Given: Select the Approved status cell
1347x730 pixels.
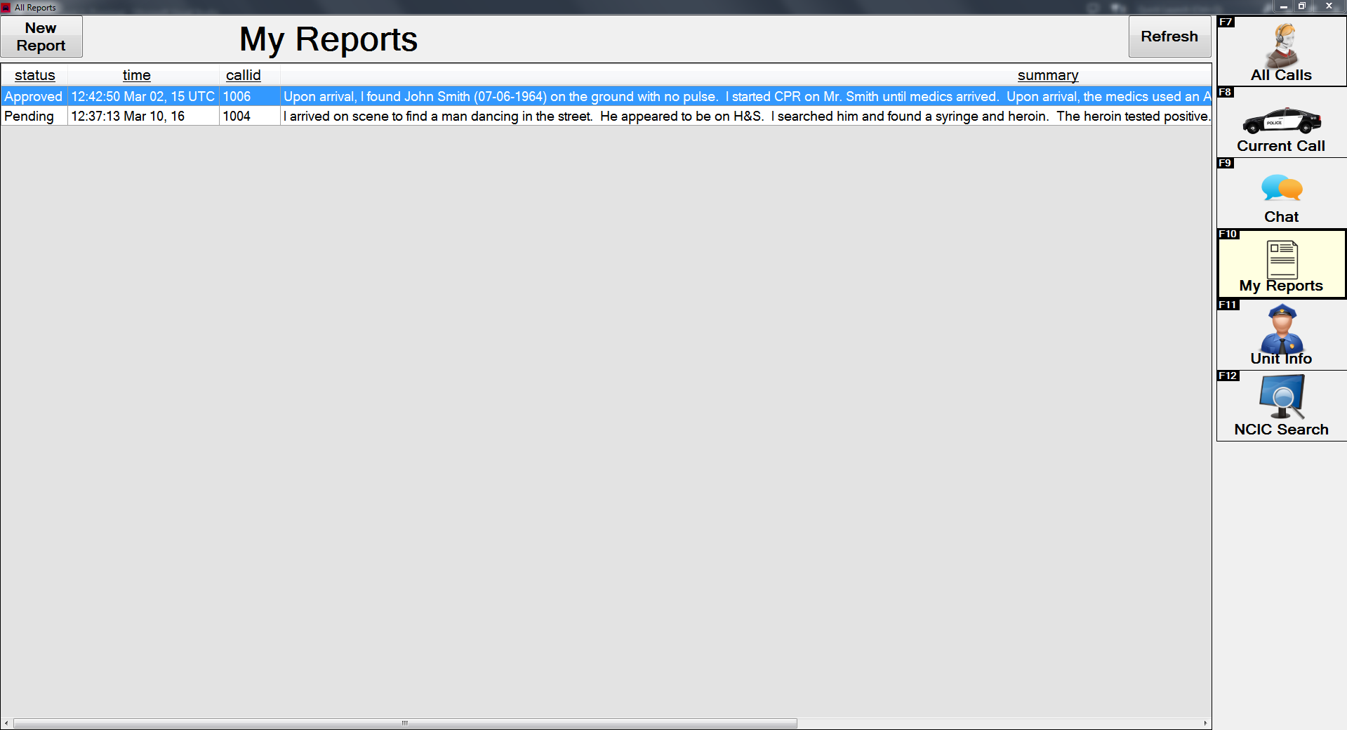Looking at the screenshot, I should [34, 96].
